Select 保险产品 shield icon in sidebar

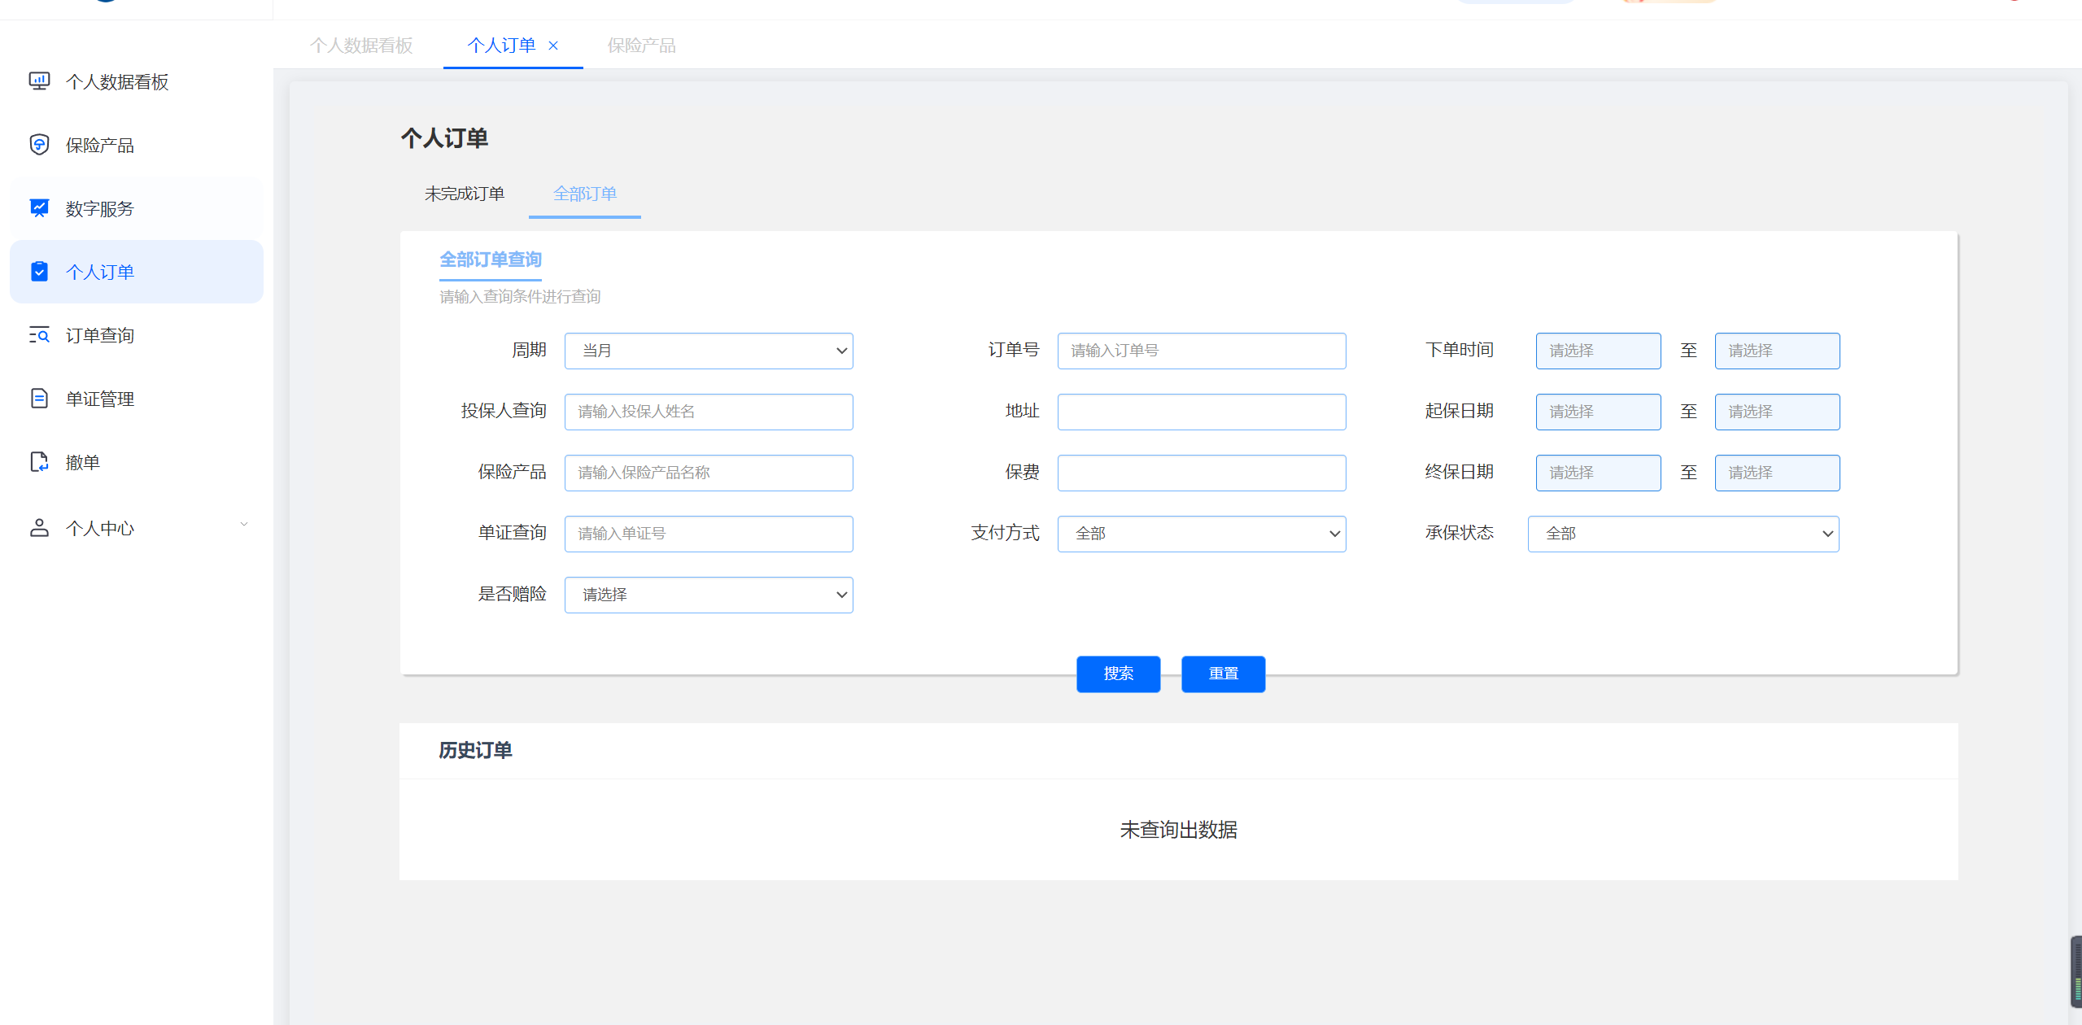[39, 145]
